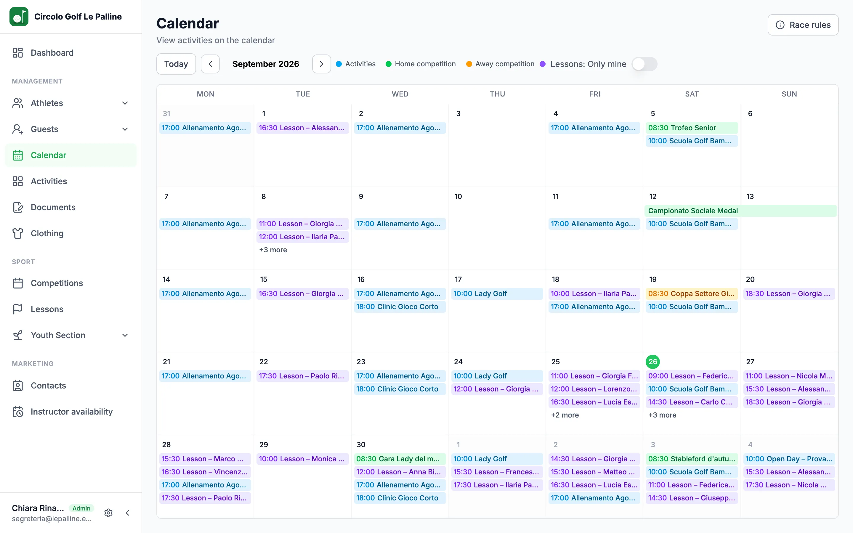Viewport: 853px width, 533px height.
Task: Open 08:30 Stableford d'autu... event
Action: pyautogui.click(x=692, y=459)
